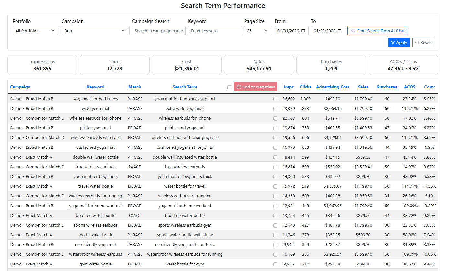Sort table by the Impr column header

coord(289,87)
